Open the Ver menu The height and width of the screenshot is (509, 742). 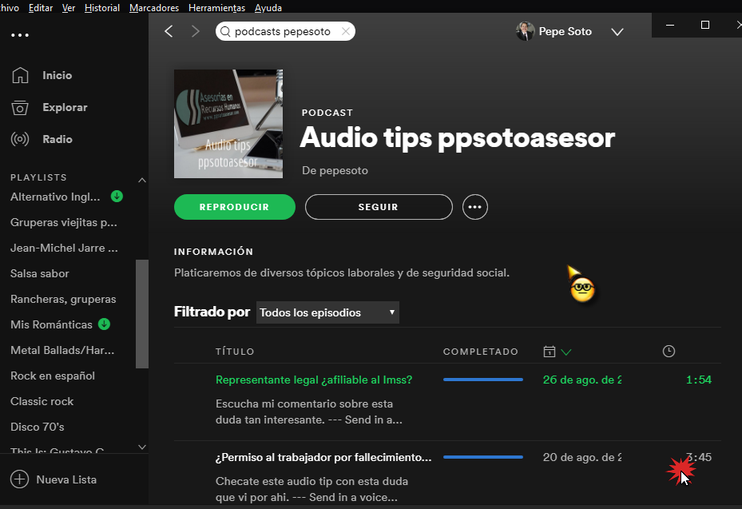click(69, 7)
